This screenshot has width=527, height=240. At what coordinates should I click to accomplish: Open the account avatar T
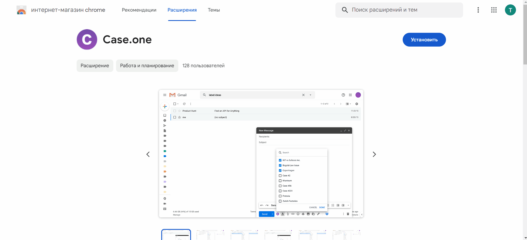[510, 10]
